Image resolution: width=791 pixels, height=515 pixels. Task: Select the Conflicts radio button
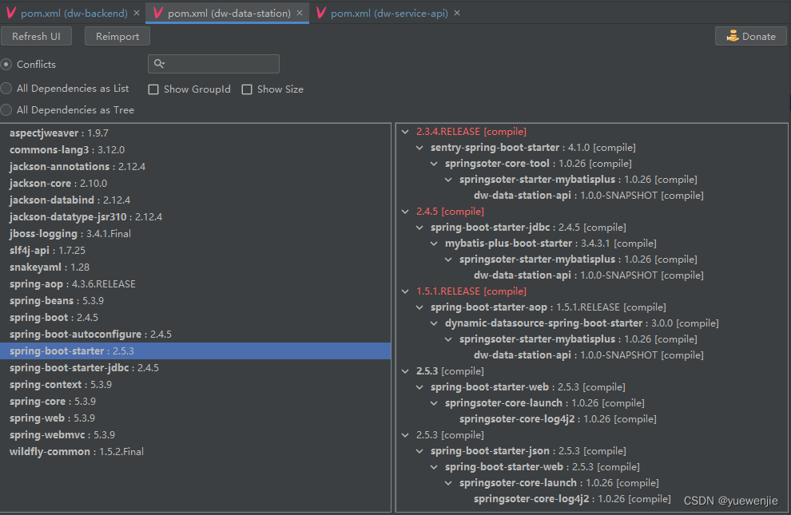tap(7, 64)
